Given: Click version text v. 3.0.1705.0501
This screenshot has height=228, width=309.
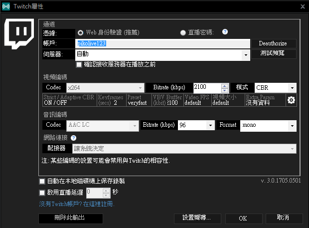Looking at the screenshot, I should tap(281, 181).
